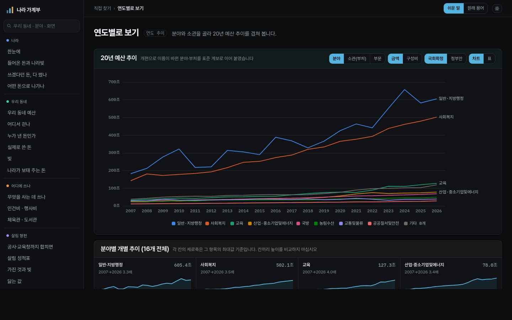The height and width of the screenshot is (320, 512).
Task: Switch budget basis to 정부안
Action: (457, 59)
